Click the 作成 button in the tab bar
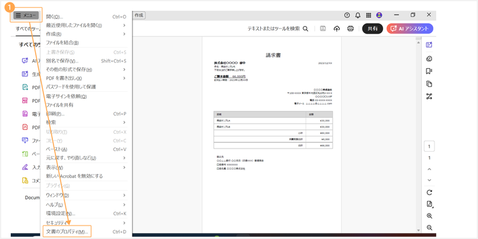This screenshot has width=478, height=239. coord(139,15)
